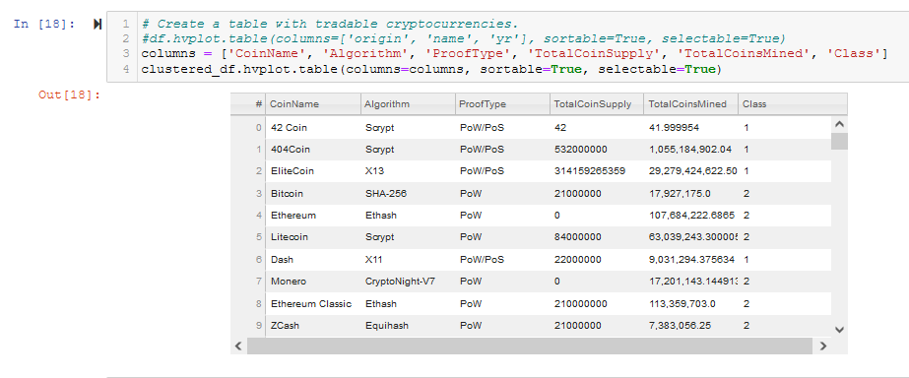Viewport: 909px width, 378px height.
Task: Click the vertical scrollbar thumb
Action: click(839, 141)
